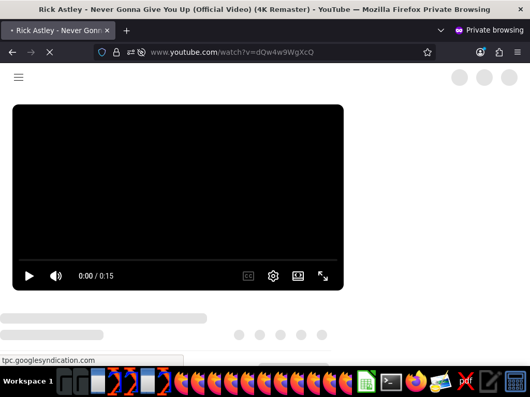Expand the list all tabs dropdown
This screenshot has width=530, height=397.
(x=441, y=30)
